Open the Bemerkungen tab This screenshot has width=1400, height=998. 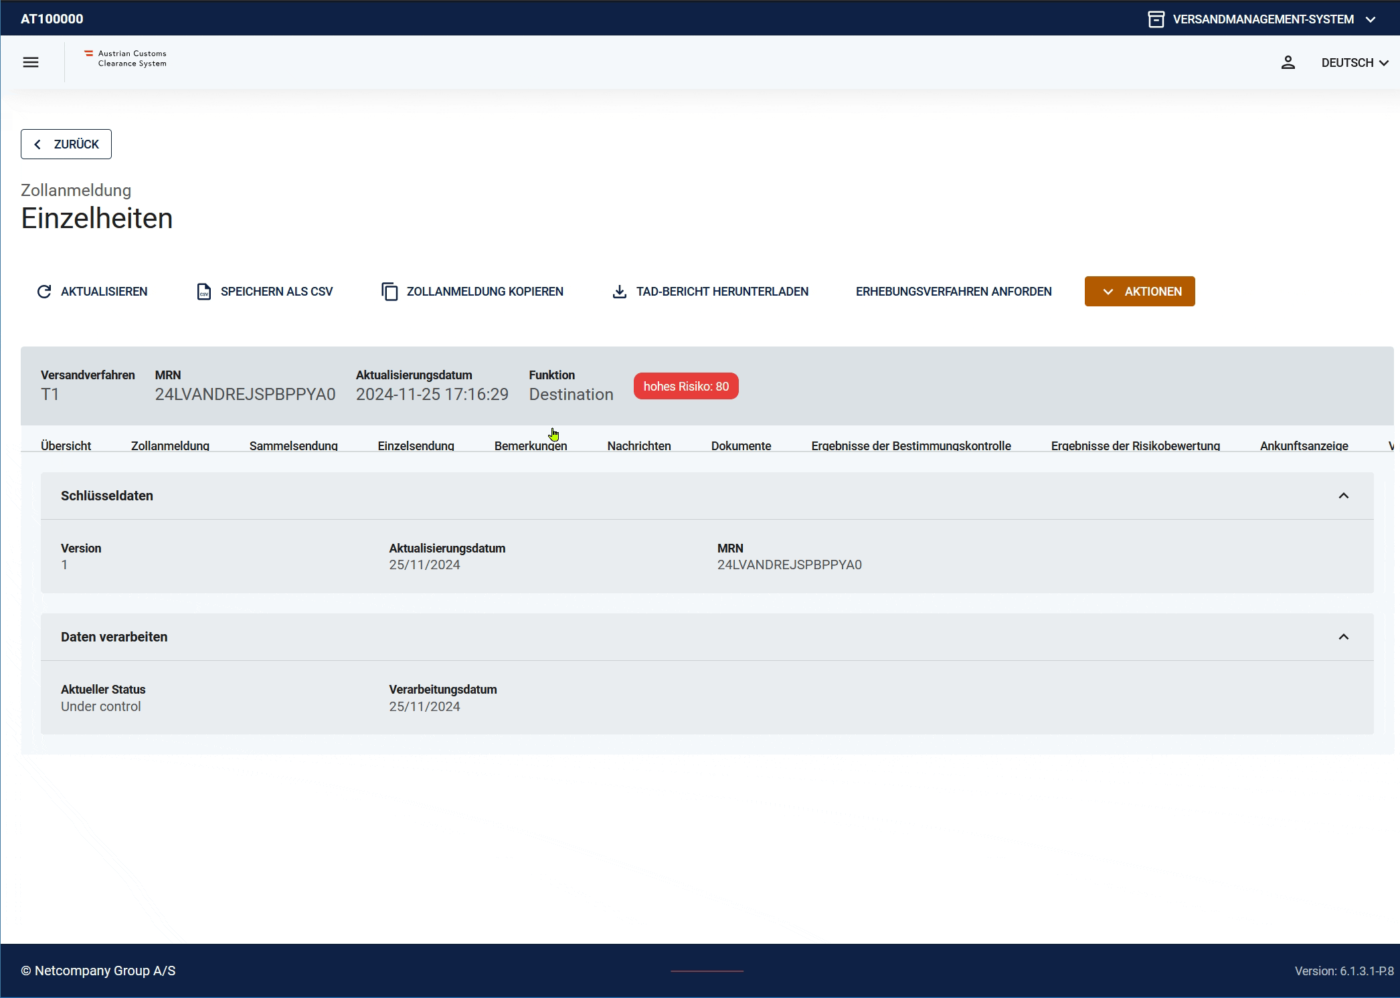pyautogui.click(x=530, y=445)
